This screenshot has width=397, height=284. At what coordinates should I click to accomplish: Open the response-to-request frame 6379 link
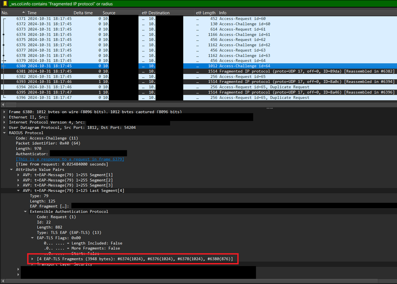(x=70, y=159)
